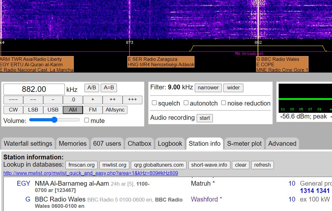This screenshot has width=332, height=211.
Task: Click the A/B VFO swap button
Action: point(92,88)
